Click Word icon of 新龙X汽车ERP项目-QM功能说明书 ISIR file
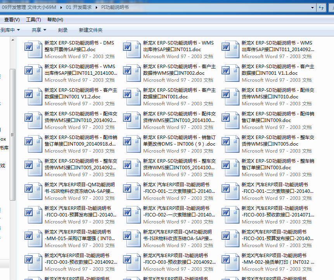 point(132,238)
